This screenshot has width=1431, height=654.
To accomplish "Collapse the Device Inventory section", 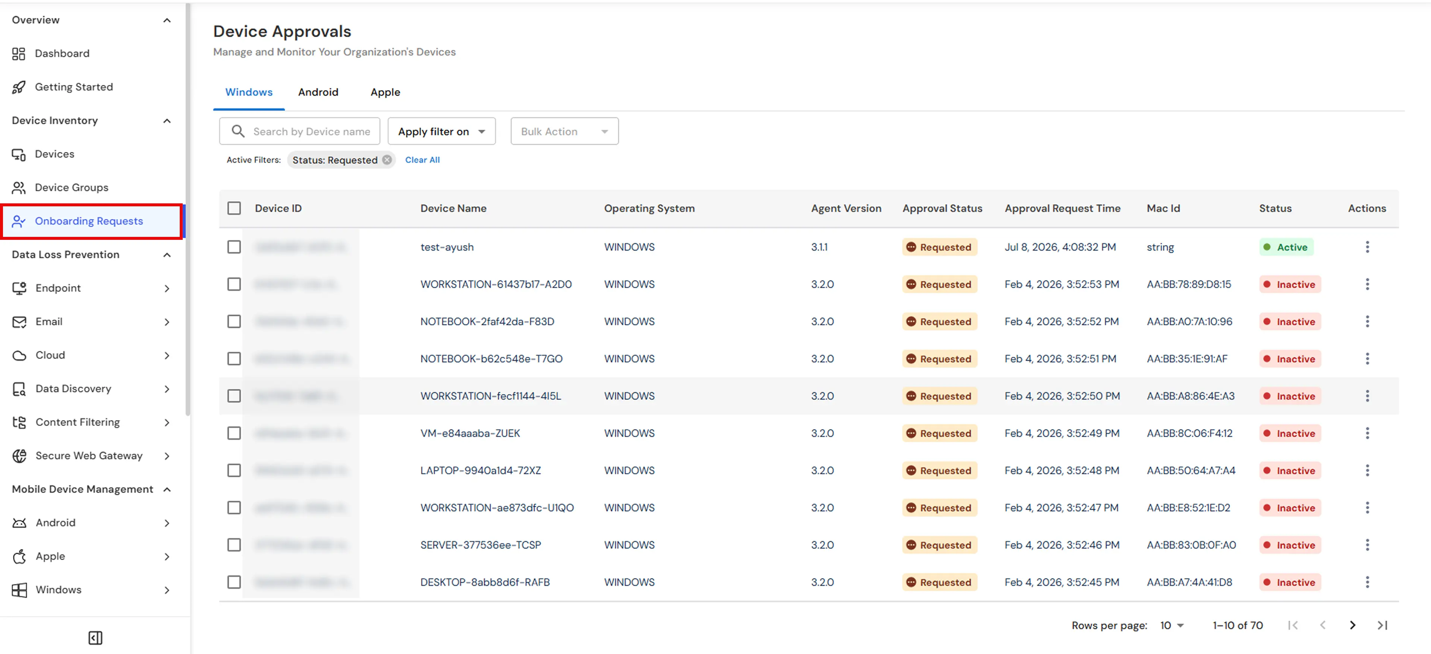I will point(167,120).
